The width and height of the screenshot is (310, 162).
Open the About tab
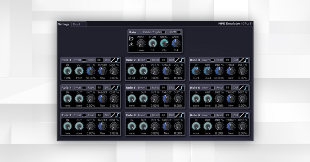point(79,24)
